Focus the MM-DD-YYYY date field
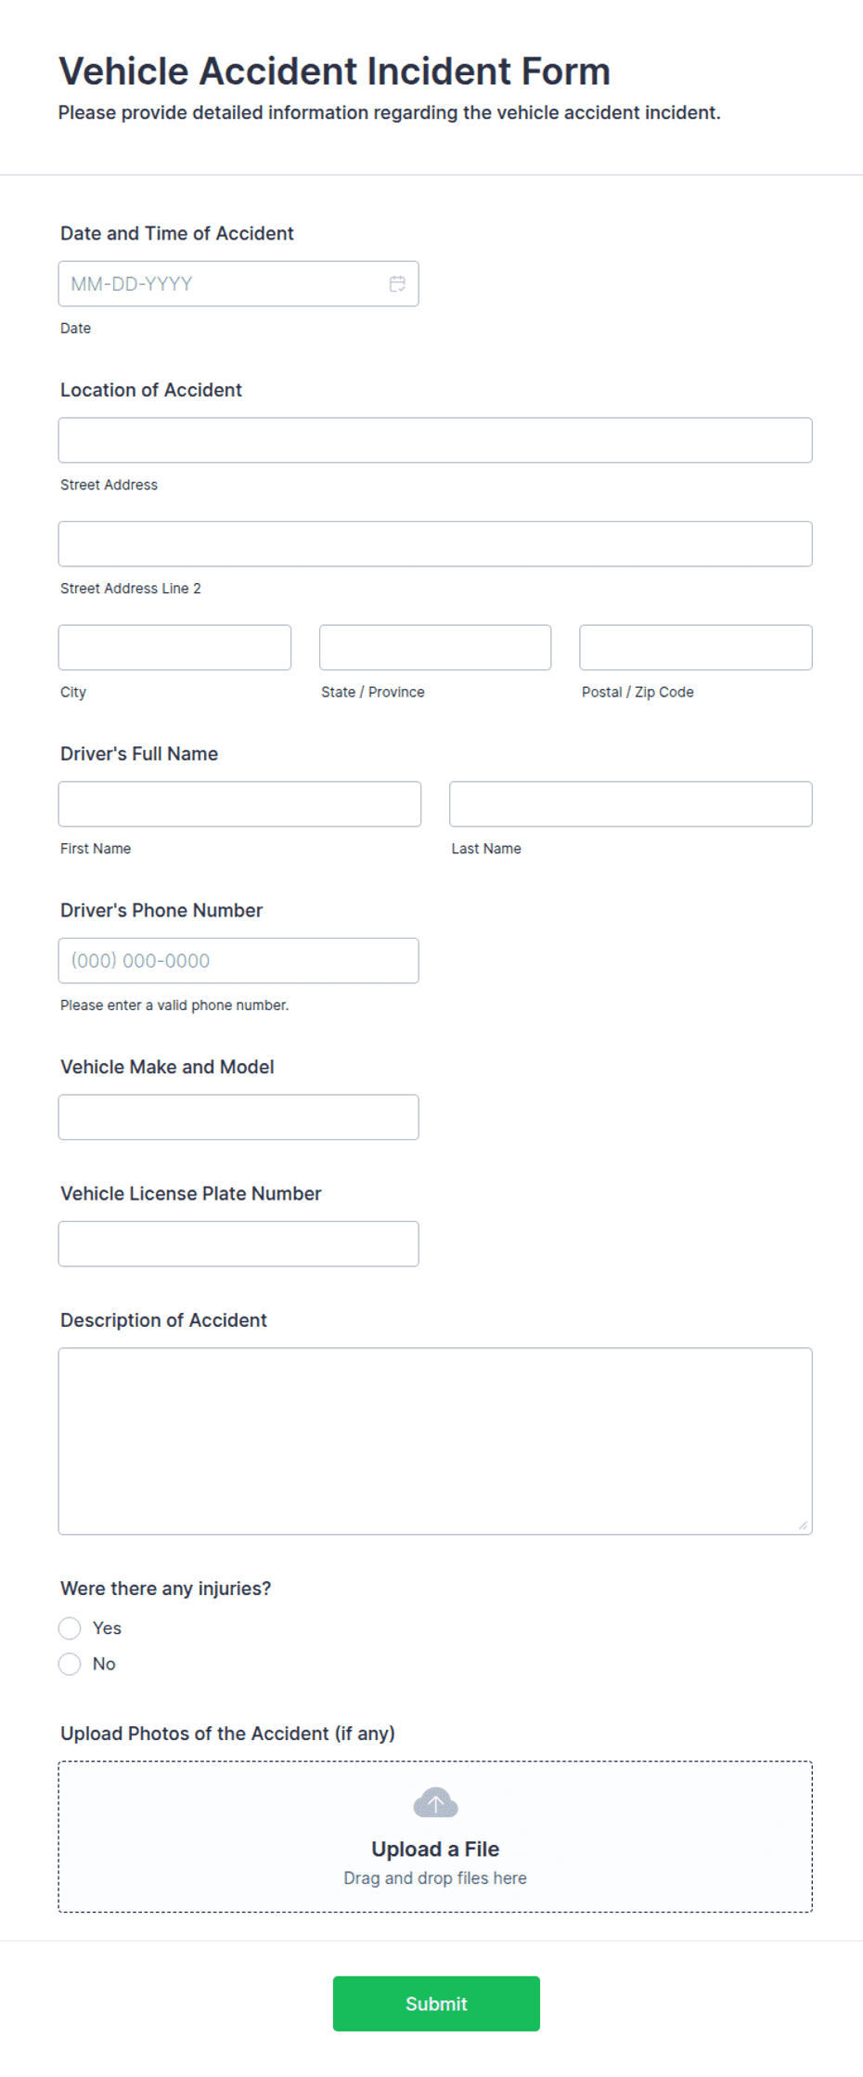Viewport: 863px width, 2077px height. (238, 284)
